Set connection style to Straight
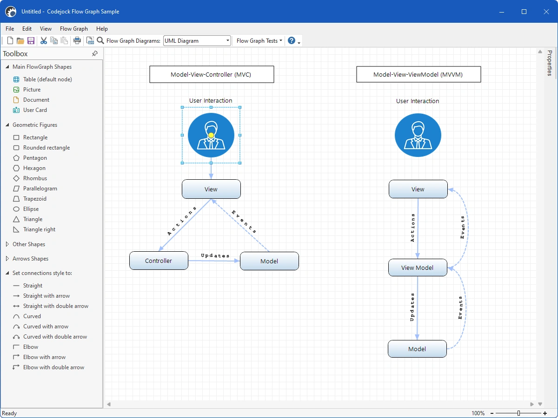Viewport: 558px width, 418px height. (33, 286)
